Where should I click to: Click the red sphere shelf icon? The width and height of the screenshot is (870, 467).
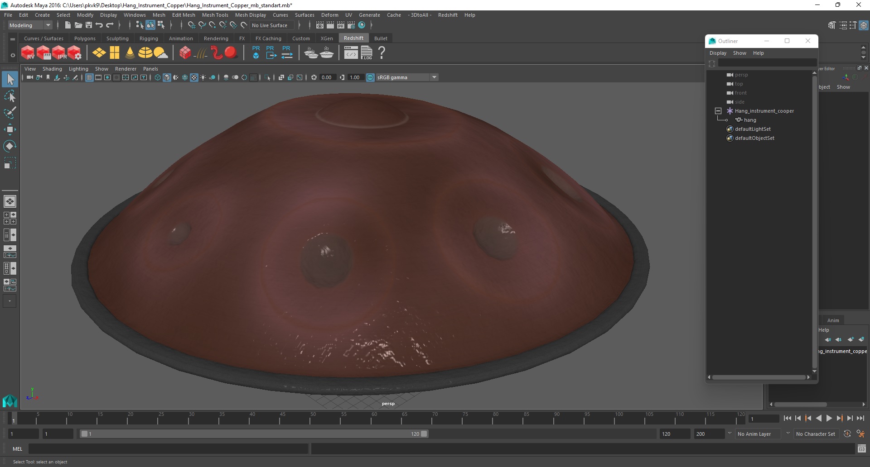click(231, 53)
